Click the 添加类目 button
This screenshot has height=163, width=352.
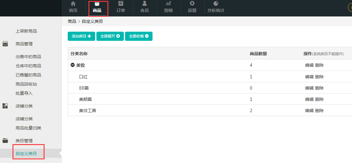[81, 36]
